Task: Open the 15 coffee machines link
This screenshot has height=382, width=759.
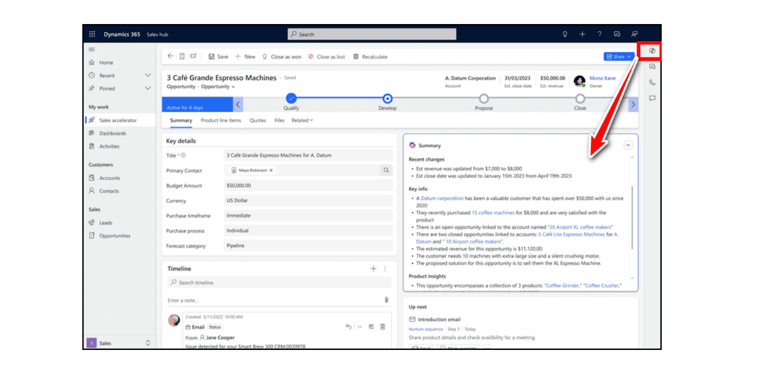Action: point(493,213)
